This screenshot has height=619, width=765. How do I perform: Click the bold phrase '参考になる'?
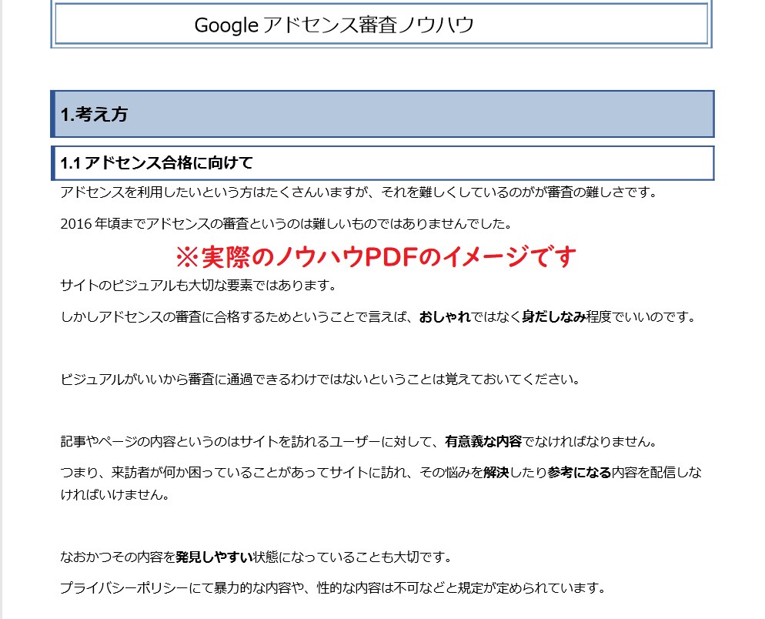[x=579, y=472]
